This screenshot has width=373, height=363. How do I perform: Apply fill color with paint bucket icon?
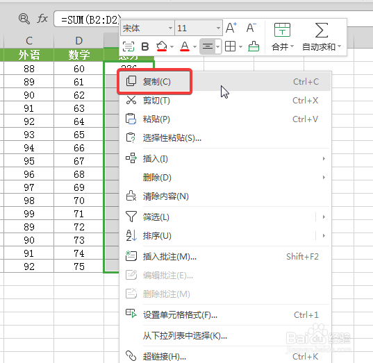click(162, 46)
